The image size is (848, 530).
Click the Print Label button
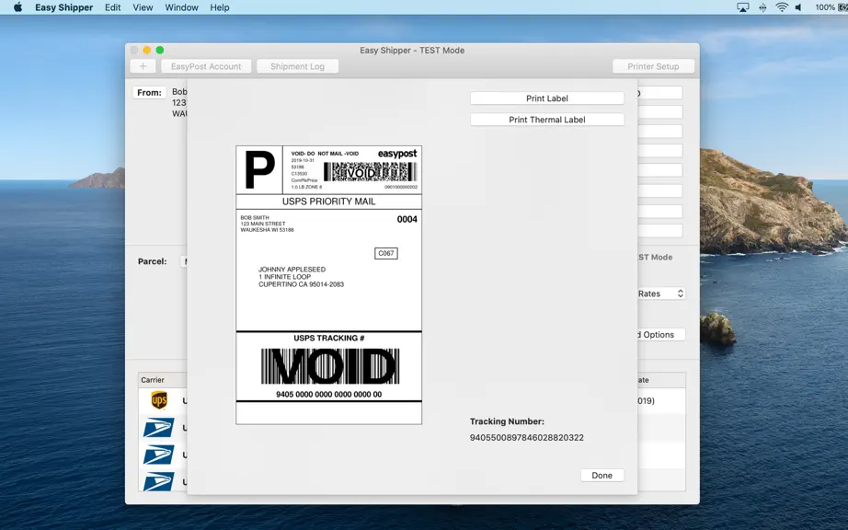(x=546, y=98)
